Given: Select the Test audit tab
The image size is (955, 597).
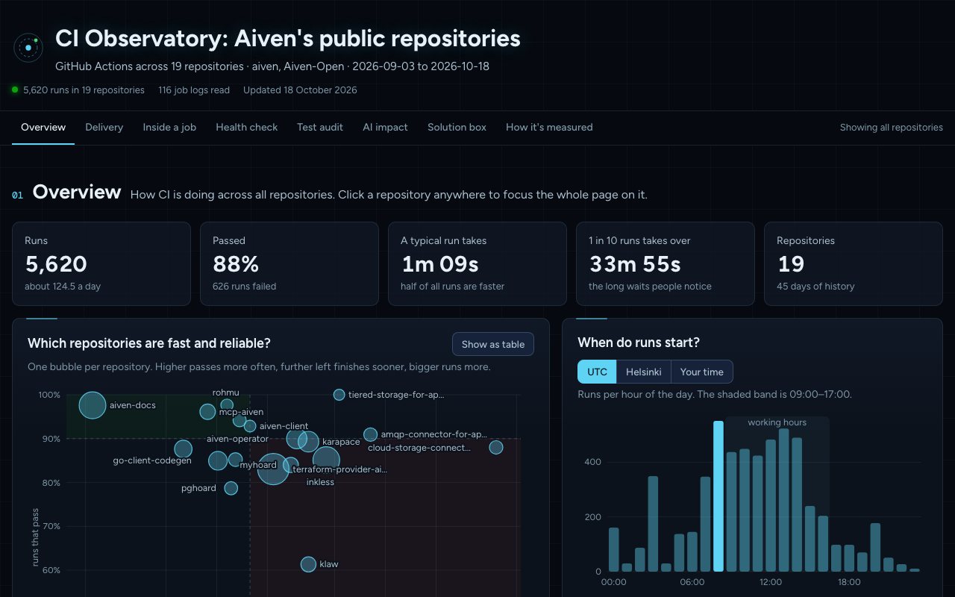Looking at the screenshot, I should (320, 128).
